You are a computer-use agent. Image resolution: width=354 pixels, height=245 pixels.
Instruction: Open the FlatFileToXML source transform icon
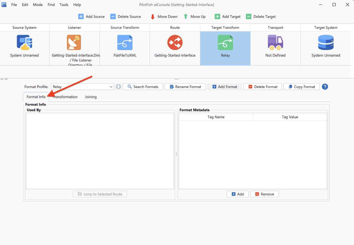tap(125, 42)
